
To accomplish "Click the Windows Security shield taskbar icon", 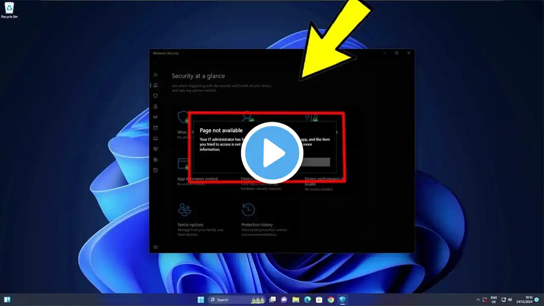I will [342, 300].
